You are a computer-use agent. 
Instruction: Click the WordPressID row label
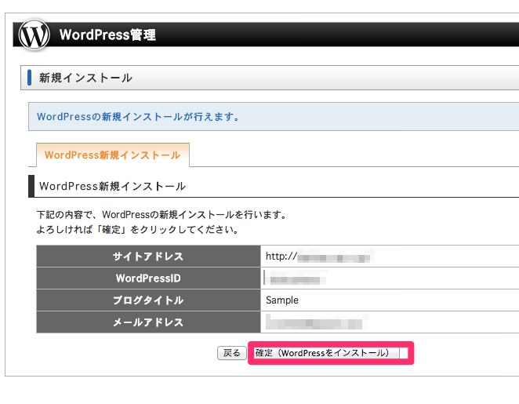click(x=148, y=278)
